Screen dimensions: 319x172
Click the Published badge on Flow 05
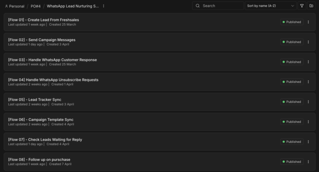[292, 102]
